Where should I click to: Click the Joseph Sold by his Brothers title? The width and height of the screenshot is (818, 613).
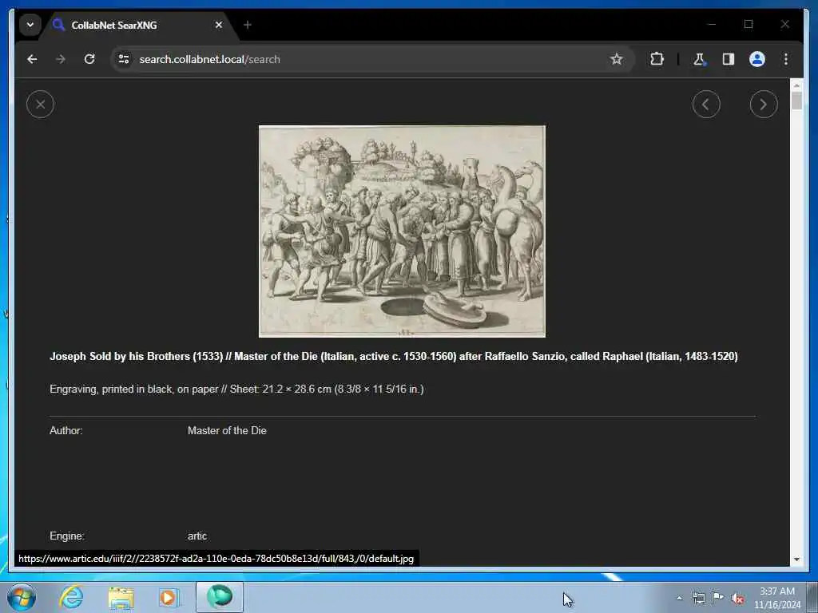pyautogui.click(x=394, y=357)
